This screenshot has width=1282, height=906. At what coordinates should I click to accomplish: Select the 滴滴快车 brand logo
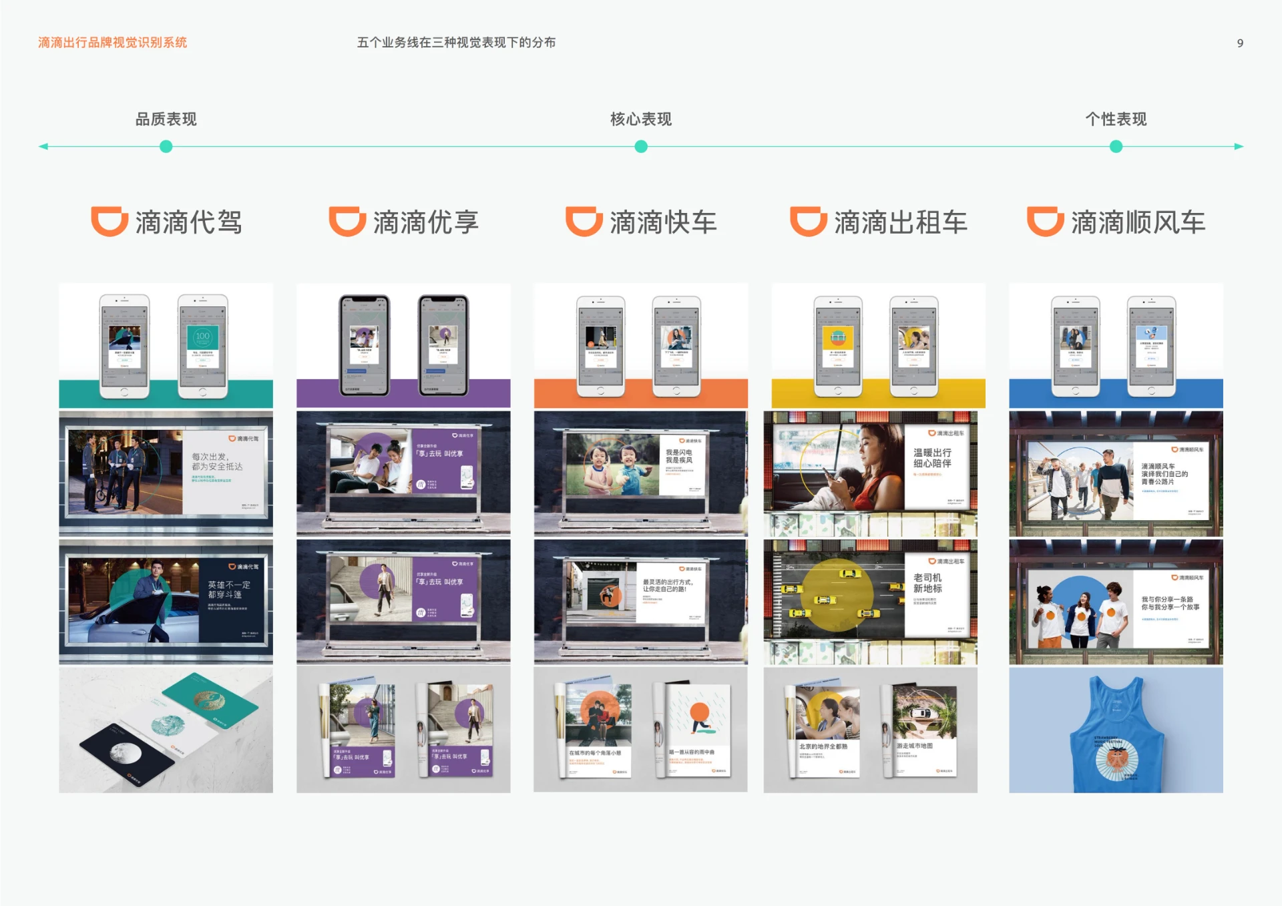583,221
